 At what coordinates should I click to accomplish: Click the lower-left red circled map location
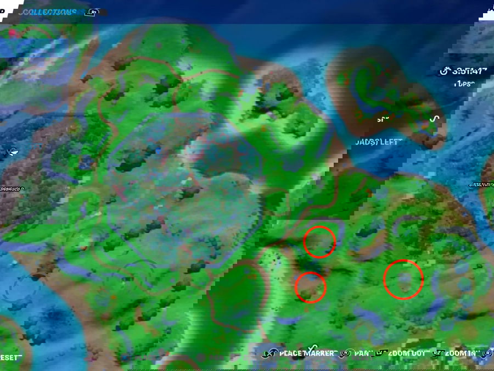click(311, 287)
